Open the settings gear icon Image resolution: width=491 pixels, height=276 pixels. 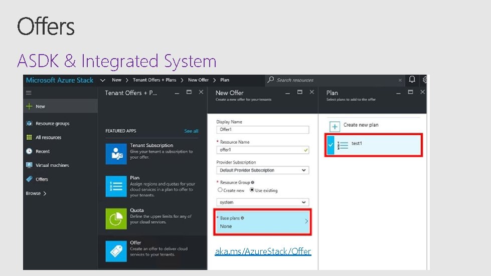coord(425,80)
